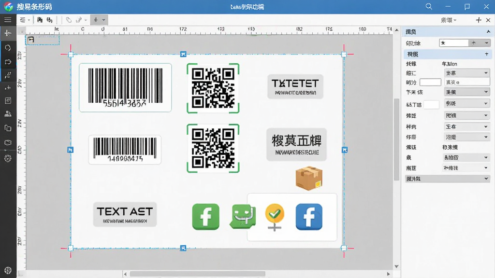Choose the image frame tool in the sidebar
This screenshot has width=495, height=278.
(8, 100)
